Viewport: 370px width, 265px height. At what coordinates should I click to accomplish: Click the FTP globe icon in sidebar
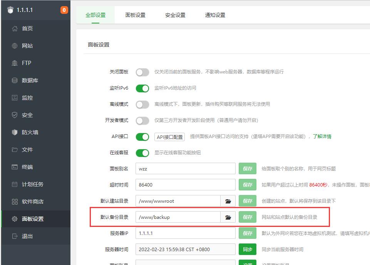coord(15,63)
